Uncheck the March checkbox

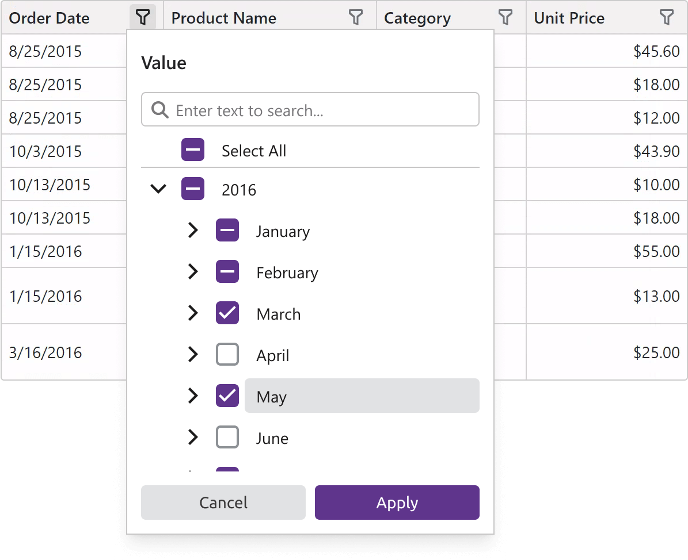[227, 313]
